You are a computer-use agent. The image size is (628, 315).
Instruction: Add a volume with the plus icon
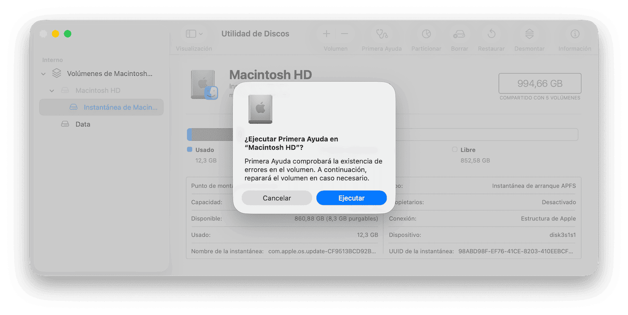tap(326, 34)
